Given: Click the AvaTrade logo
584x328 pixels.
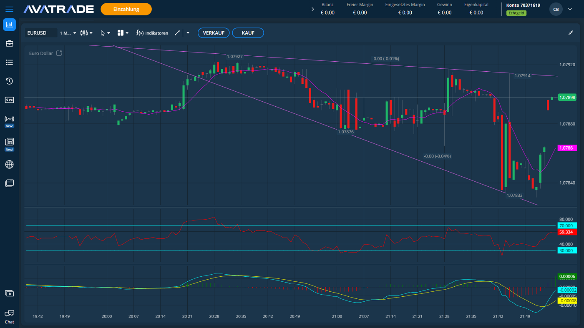Looking at the screenshot, I should (x=58, y=9).
